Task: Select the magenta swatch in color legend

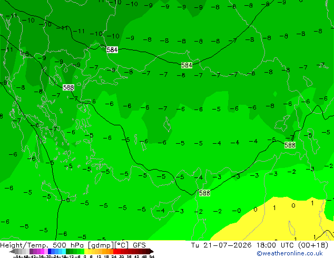Action: [42, 251]
